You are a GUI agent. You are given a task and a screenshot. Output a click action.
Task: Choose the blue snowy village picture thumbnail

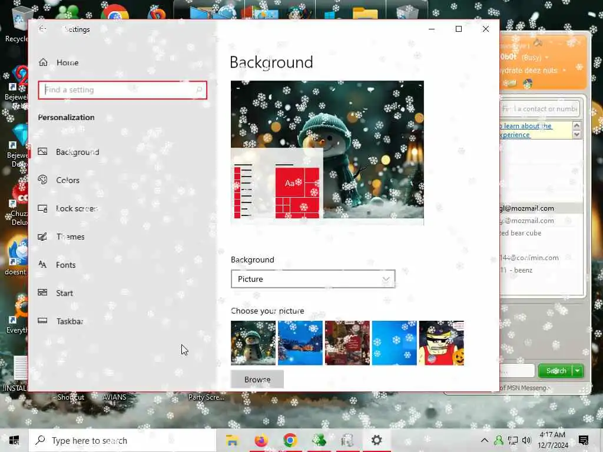point(300,343)
